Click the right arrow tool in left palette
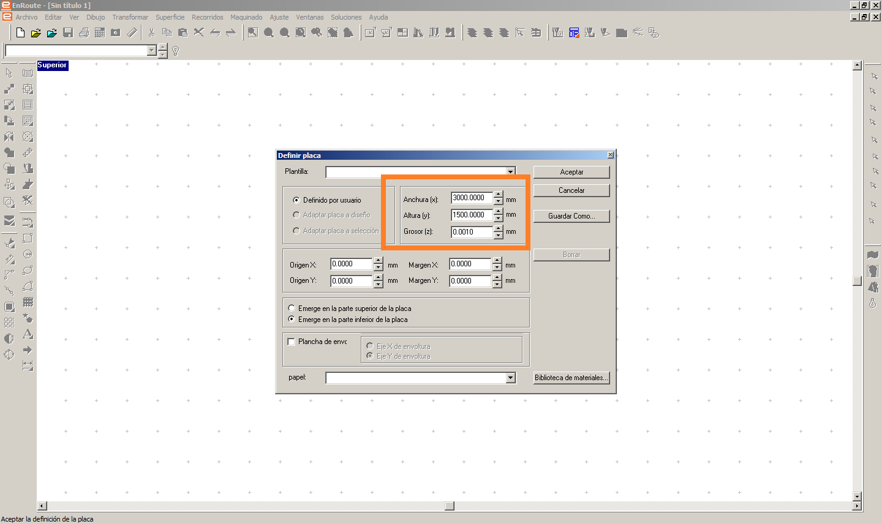 pos(28,350)
